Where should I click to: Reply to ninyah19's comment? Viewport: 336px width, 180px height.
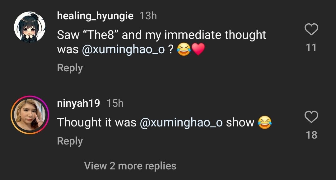point(70,141)
